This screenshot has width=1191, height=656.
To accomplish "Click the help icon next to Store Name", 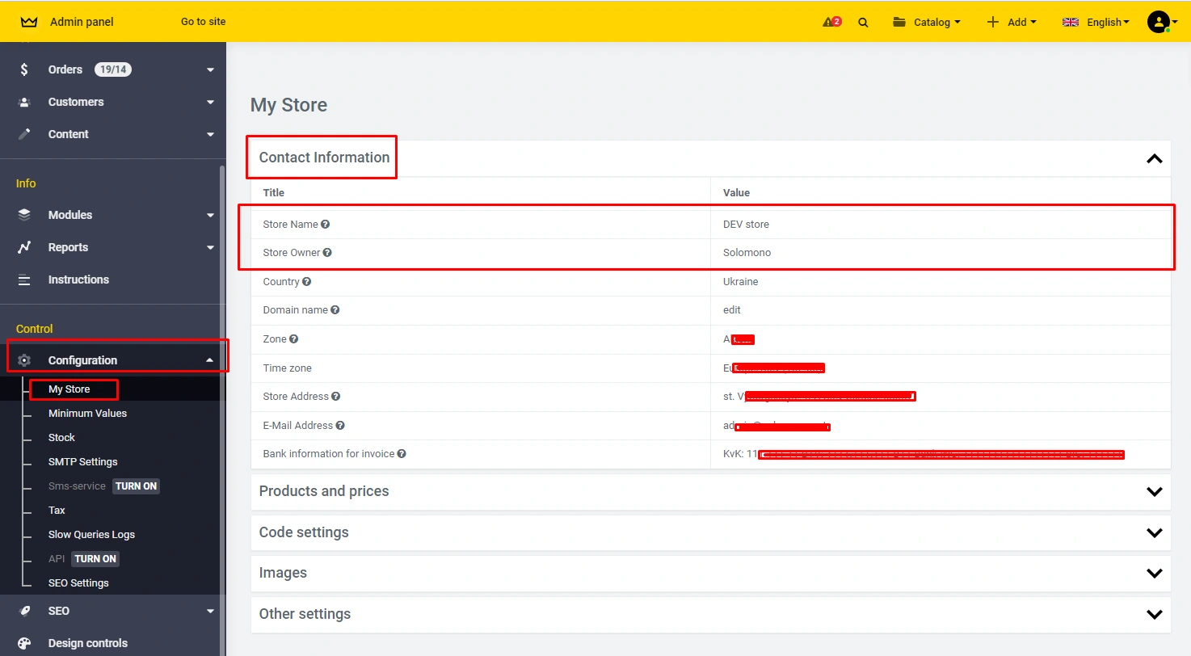I will click(326, 225).
